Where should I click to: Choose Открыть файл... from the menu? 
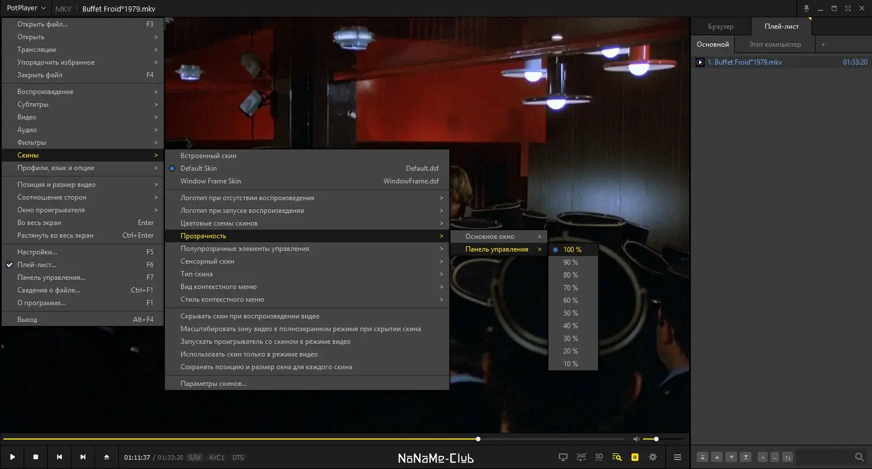[x=82, y=24]
